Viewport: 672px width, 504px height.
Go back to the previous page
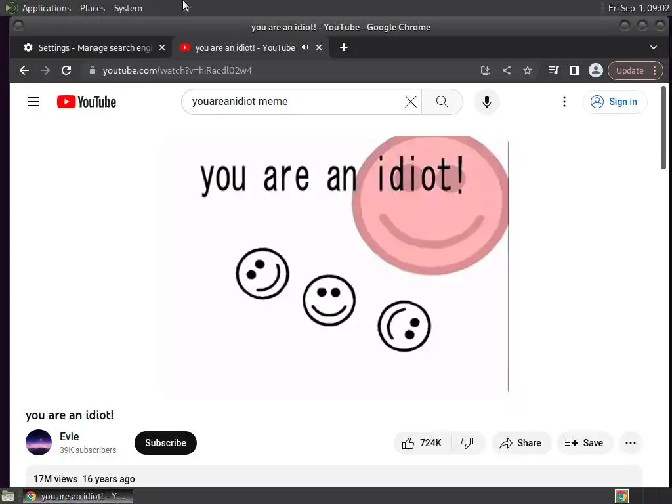tap(24, 70)
